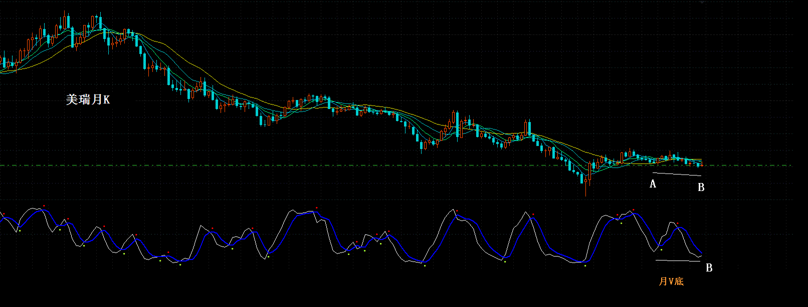Click the 美瑞月K chart title label
The image size is (808, 307).
88,99
